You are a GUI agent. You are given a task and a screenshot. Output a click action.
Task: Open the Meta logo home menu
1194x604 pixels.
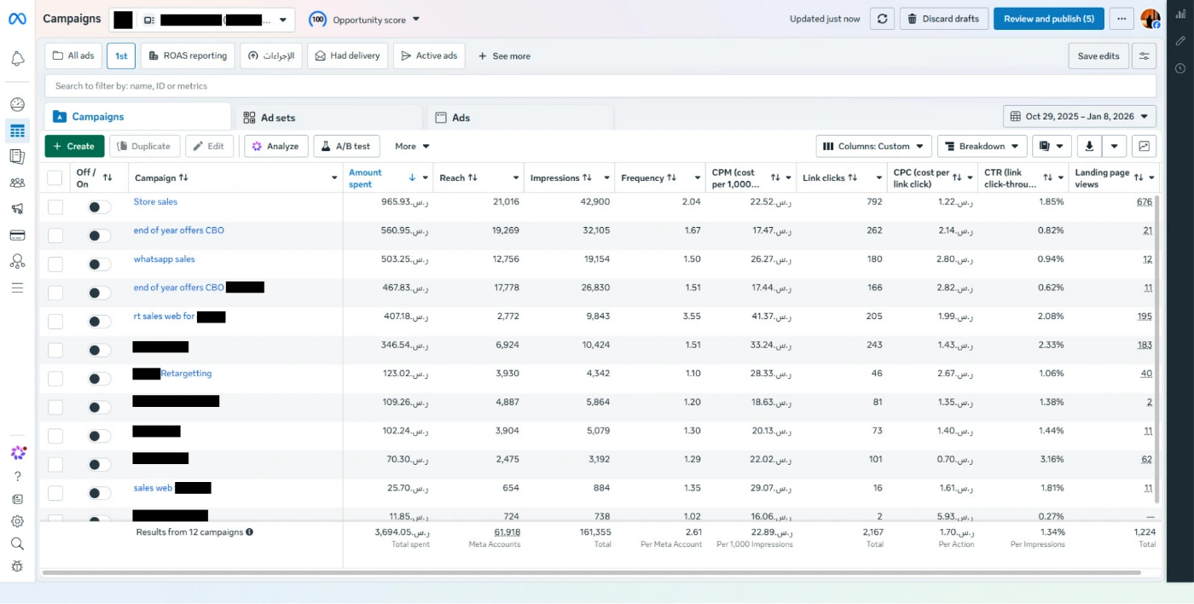point(17,19)
